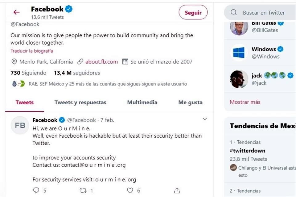
Task: Switch to the Multimedia tab
Action: tap(142, 102)
